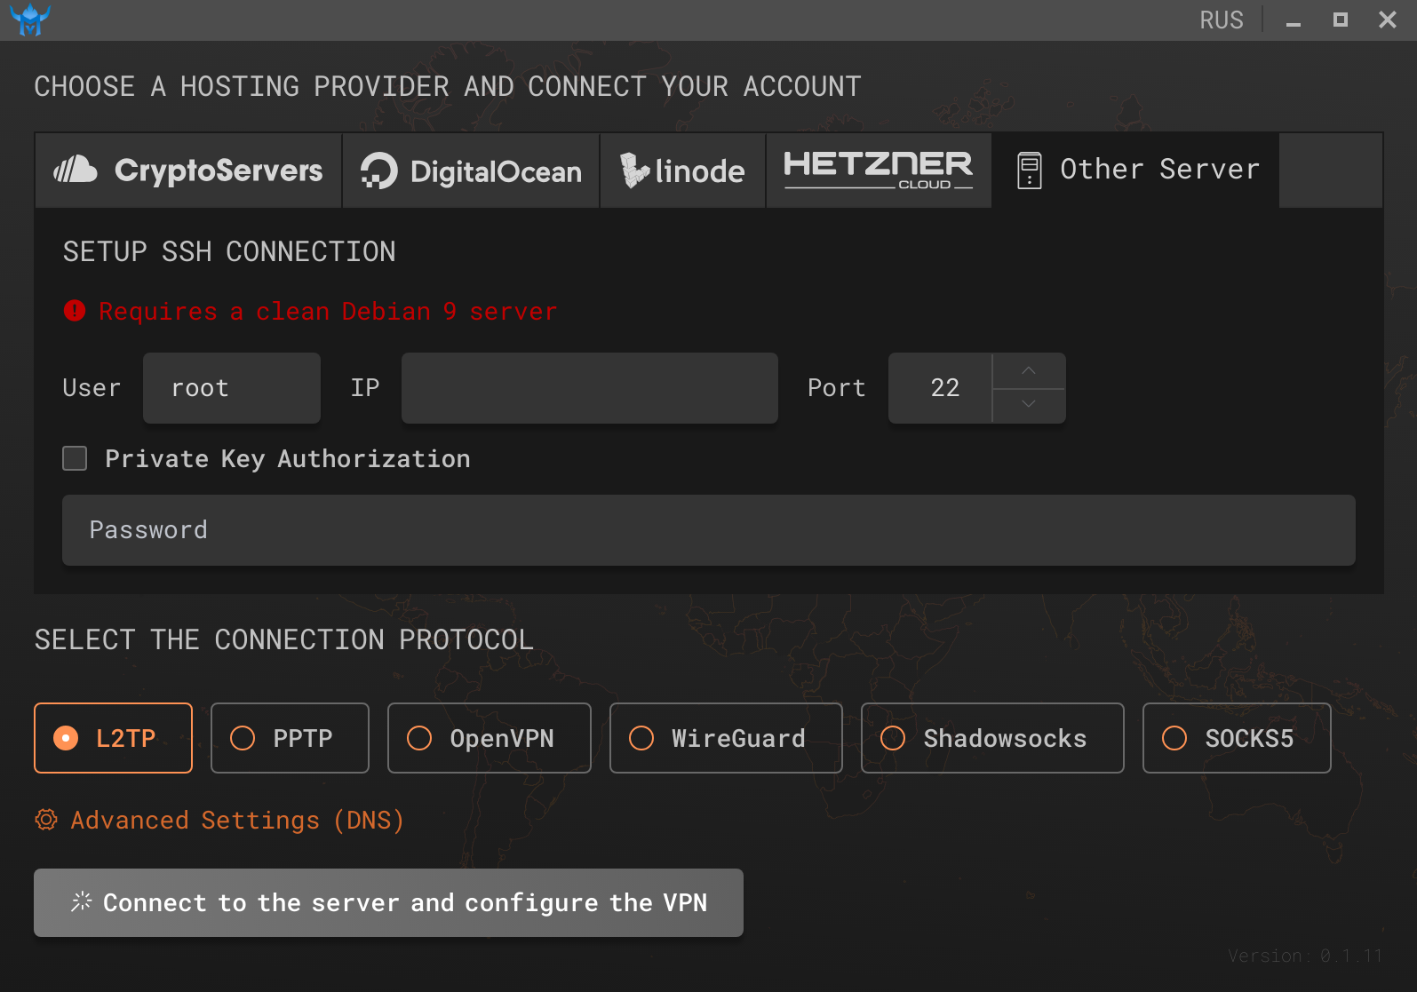Click the gear icon beside Advanced Settings
This screenshot has width=1417, height=992.
[46, 819]
